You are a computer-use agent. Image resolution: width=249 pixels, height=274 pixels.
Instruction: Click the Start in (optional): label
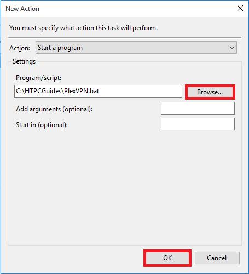pyautogui.click(x=42, y=125)
